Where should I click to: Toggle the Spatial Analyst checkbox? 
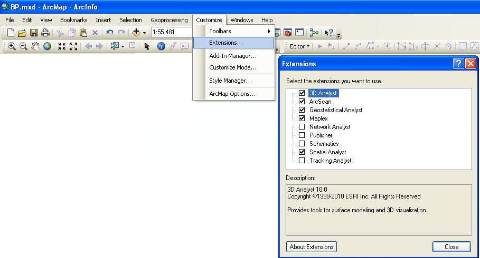[302, 152]
